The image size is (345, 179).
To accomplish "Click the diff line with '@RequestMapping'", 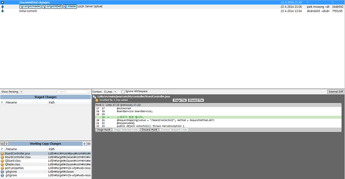I will [x=165, y=120].
